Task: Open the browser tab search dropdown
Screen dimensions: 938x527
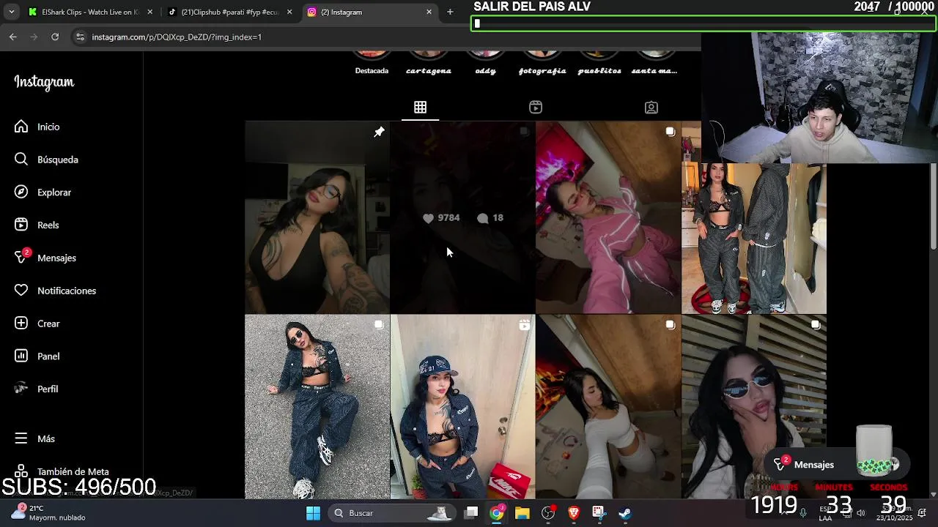Action: tap(11, 12)
